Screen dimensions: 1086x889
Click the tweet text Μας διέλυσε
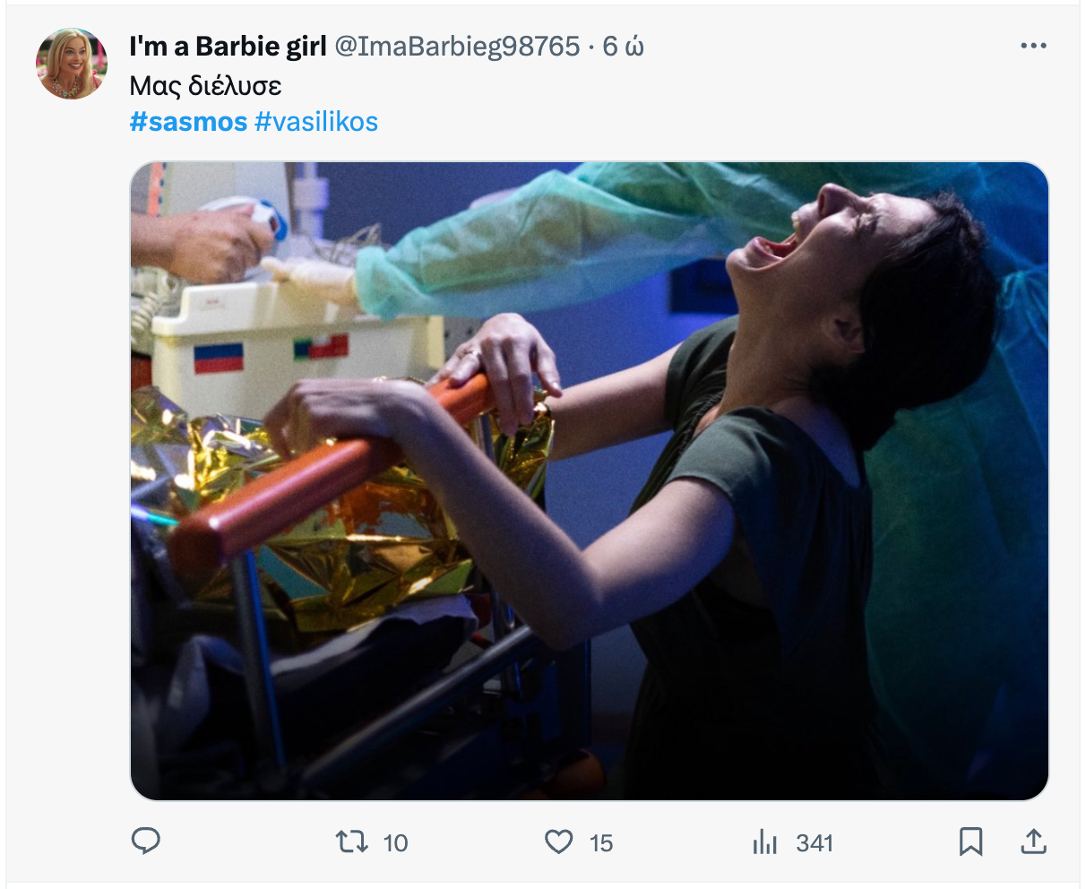point(206,85)
